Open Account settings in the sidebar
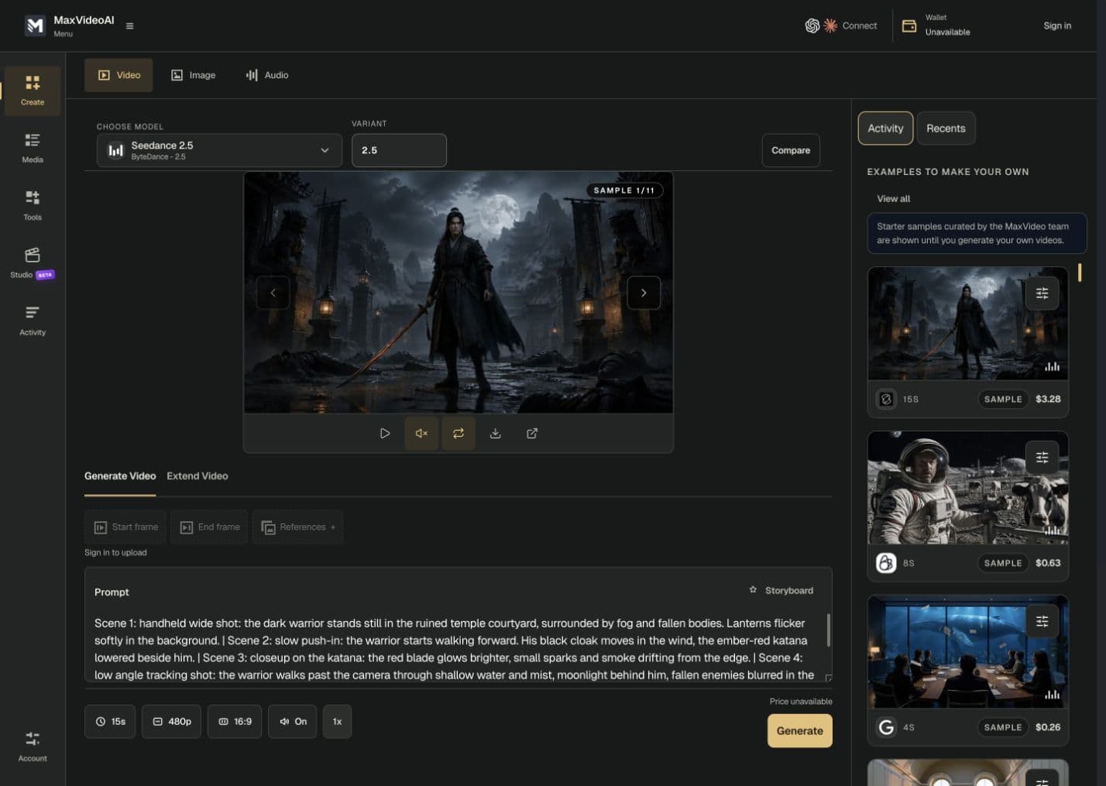This screenshot has height=786, width=1106. [33, 747]
